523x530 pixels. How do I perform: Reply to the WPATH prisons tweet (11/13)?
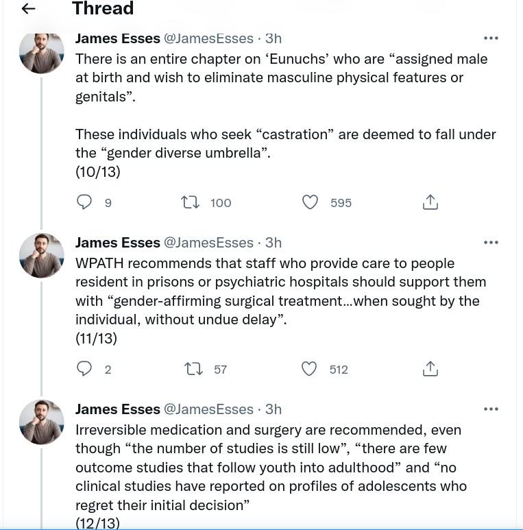point(84,369)
